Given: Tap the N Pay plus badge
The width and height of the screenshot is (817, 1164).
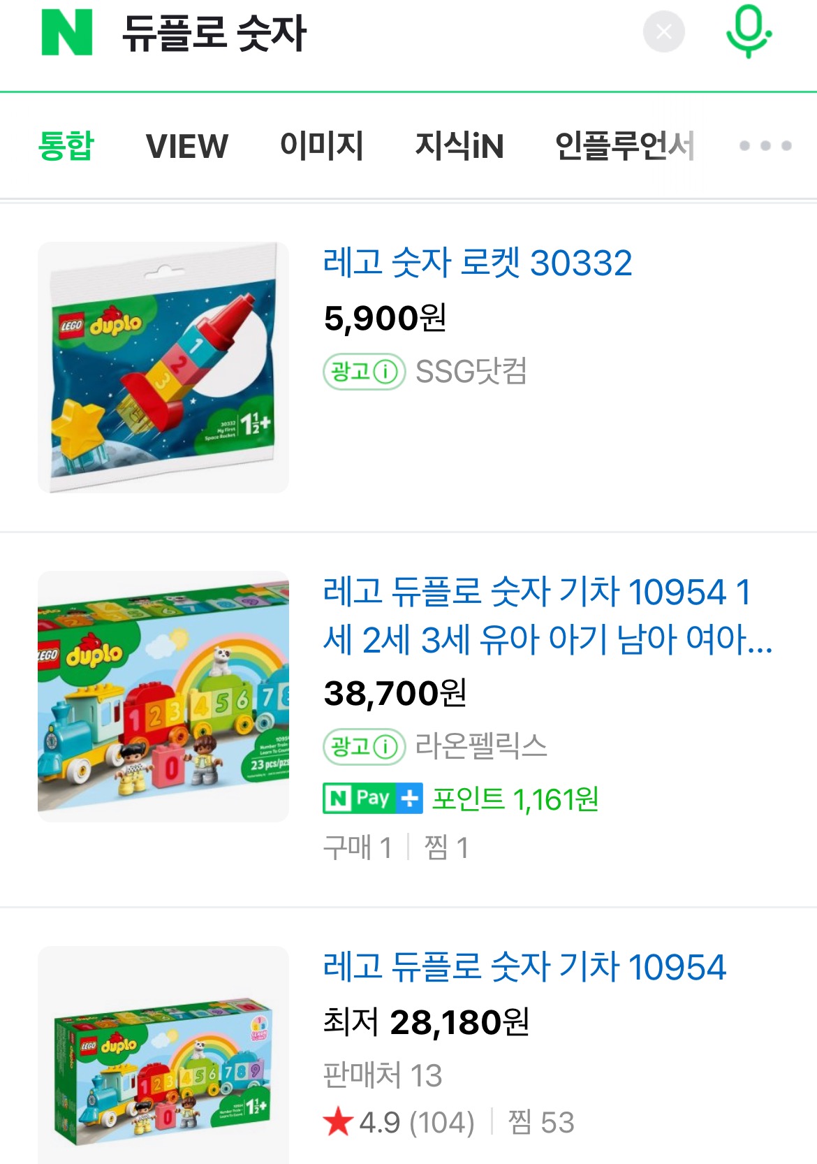Looking at the screenshot, I should click(x=372, y=798).
